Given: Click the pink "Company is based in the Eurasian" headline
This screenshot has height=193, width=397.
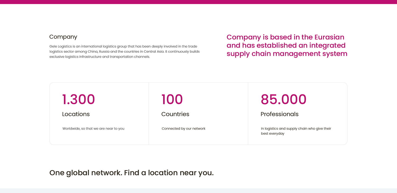Looking at the screenshot, I should click(x=287, y=45).
